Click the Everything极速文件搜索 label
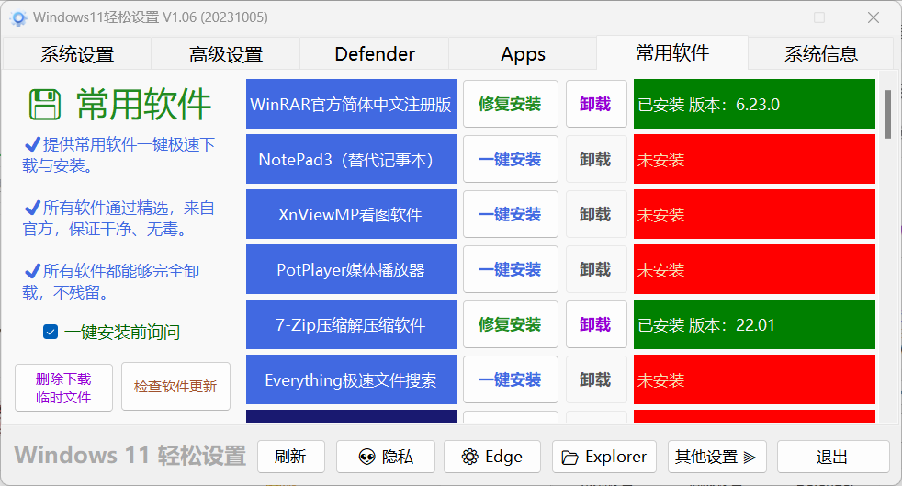 tap(351, 380)
